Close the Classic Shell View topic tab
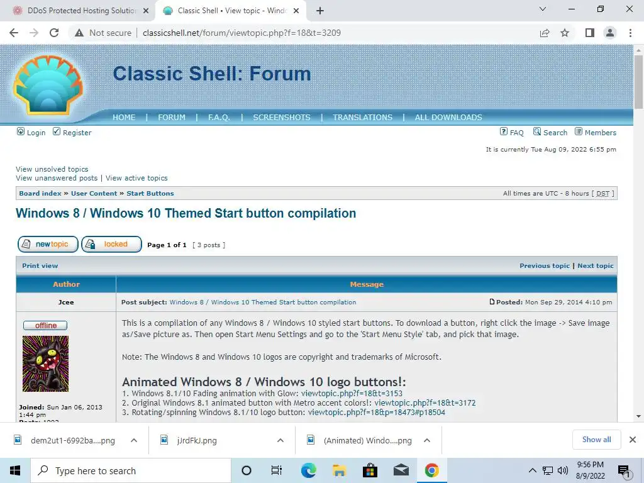 click(296, 11)
